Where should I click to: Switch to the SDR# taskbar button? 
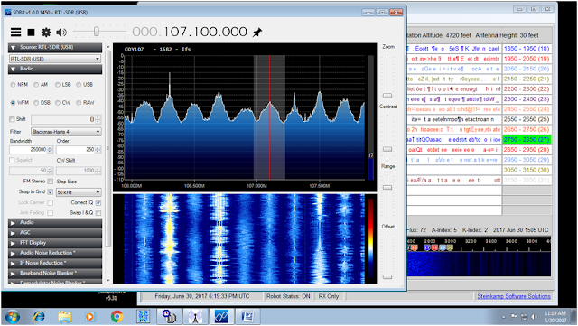coord(221,317)
